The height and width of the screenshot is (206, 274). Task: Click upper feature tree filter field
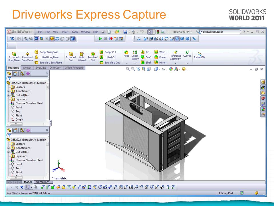[28, 78]
